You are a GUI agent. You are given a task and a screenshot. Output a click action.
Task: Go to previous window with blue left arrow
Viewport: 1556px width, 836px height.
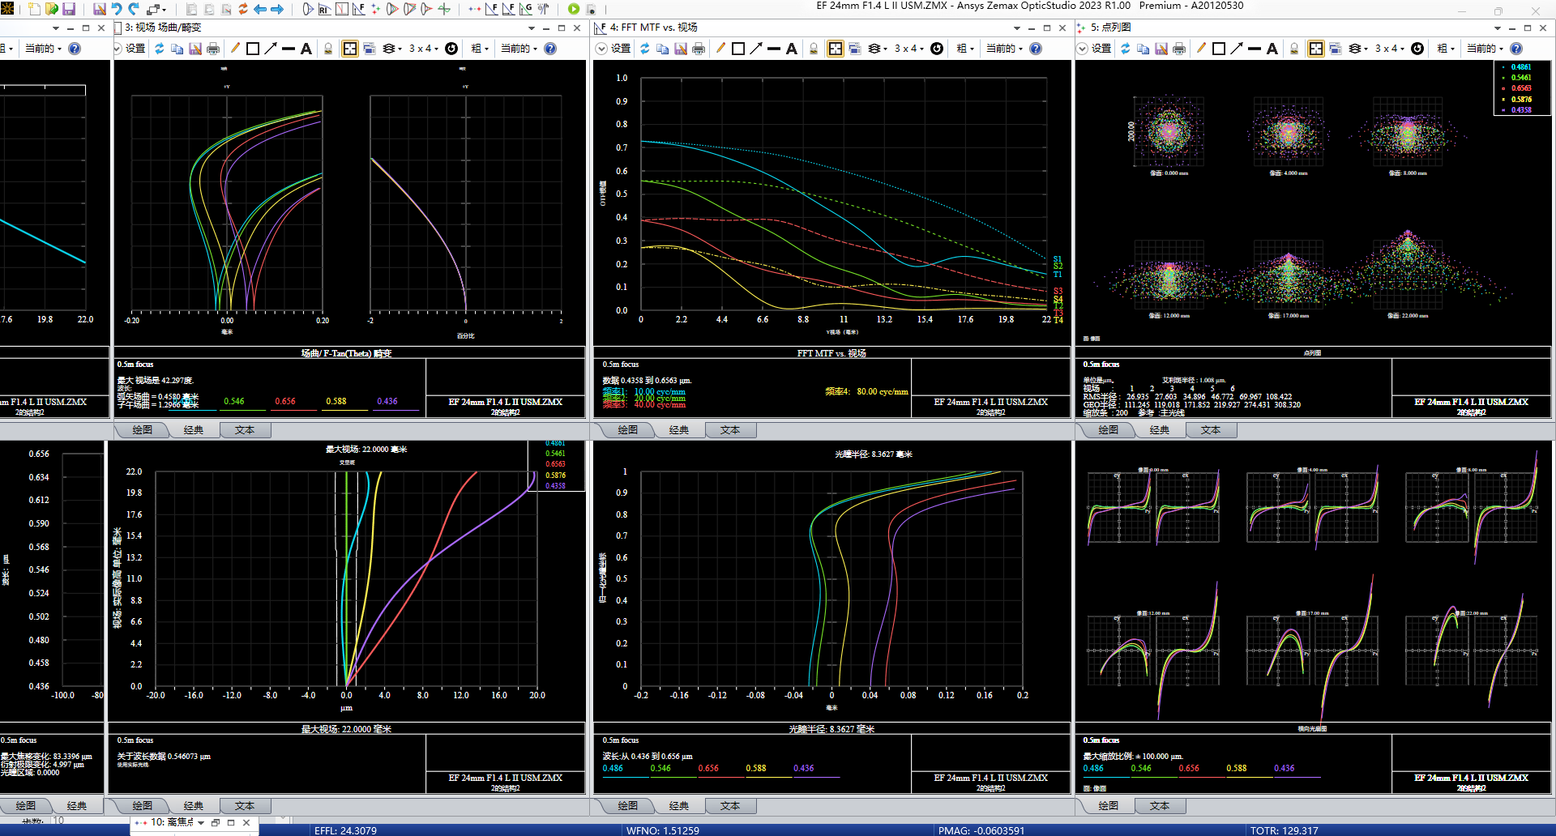[x=260, y=9]
